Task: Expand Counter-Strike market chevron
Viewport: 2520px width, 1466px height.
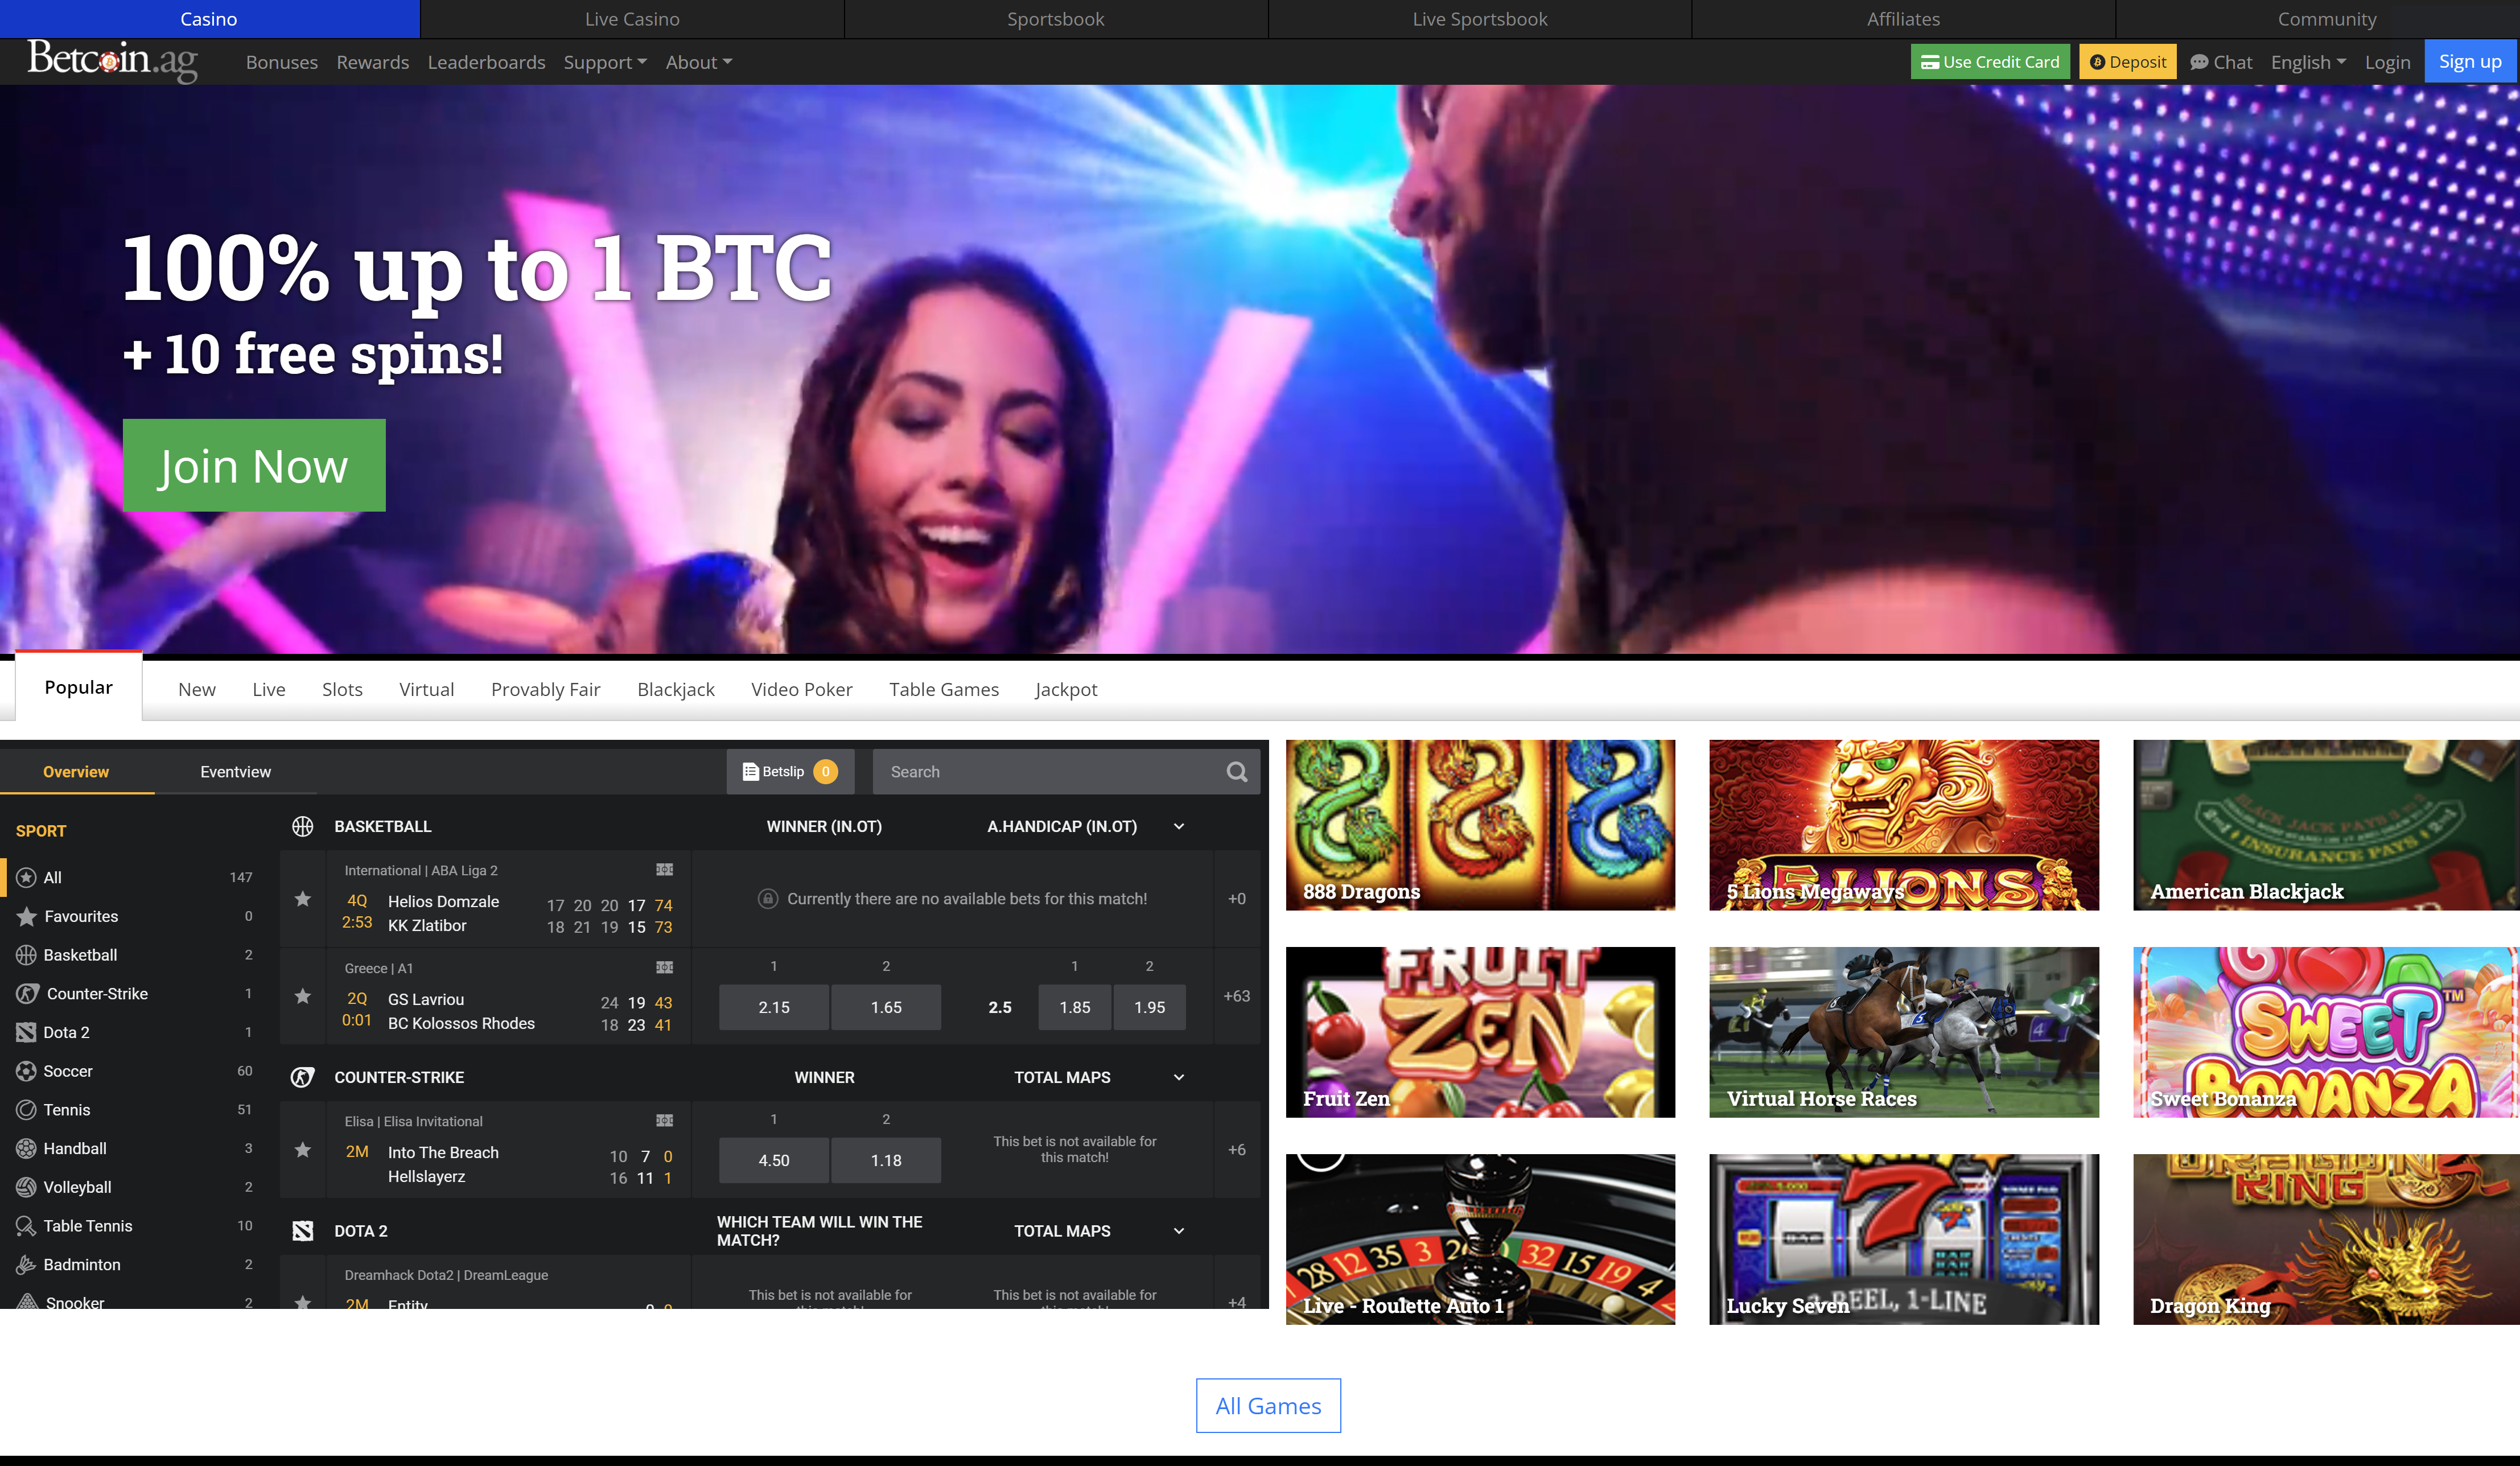Action: click(x=1179, y=1077)
